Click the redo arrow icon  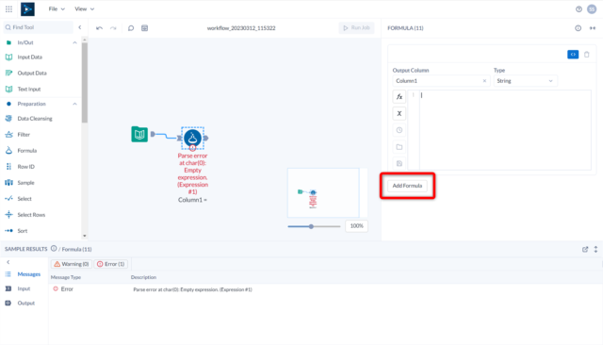tap(113, 28)
